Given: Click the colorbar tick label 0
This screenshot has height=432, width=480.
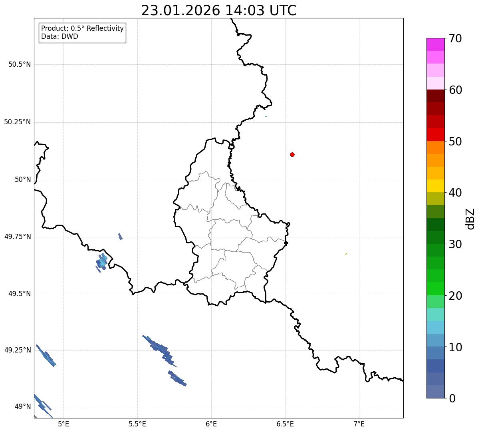Looking at the screenshot, I should pos(452,398).
